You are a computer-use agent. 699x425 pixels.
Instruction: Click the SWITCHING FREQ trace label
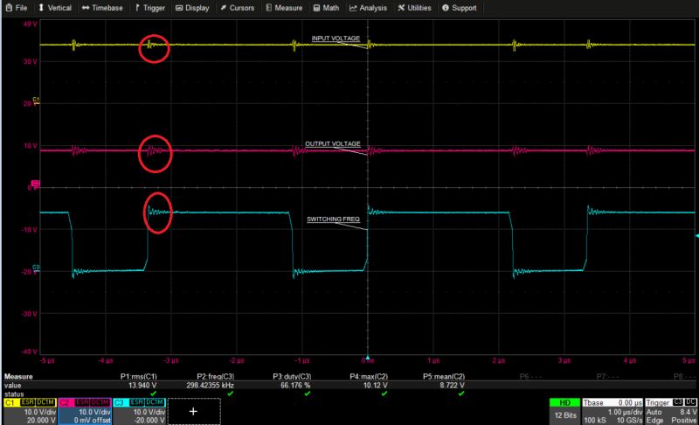[333, 219]
